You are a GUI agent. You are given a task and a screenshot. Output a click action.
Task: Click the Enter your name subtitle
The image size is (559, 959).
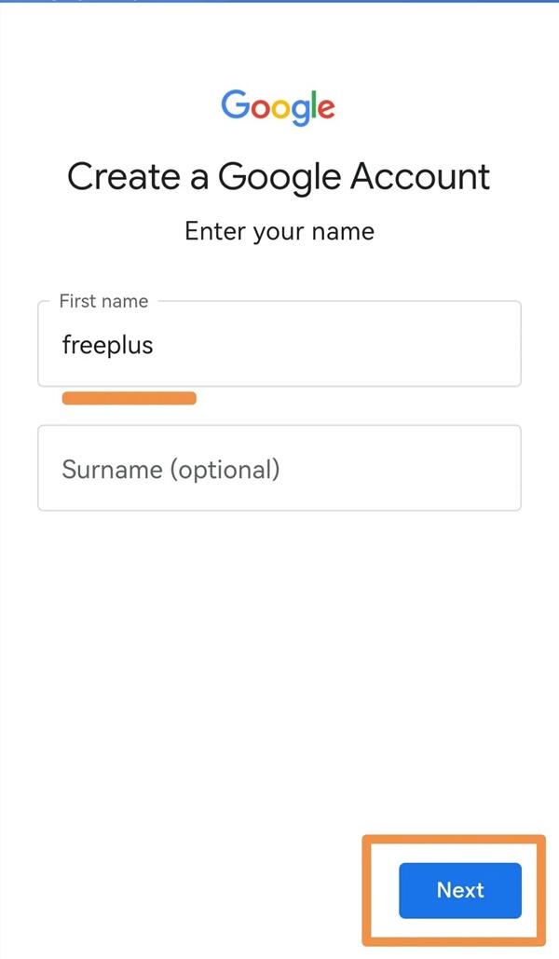[279, 231]
